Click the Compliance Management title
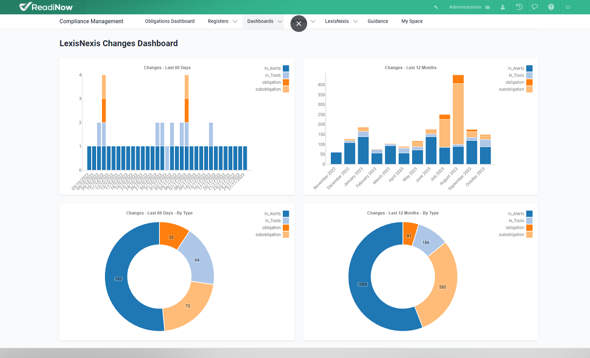The width and height of the screenshot is (590, 358). pos(92,21)
